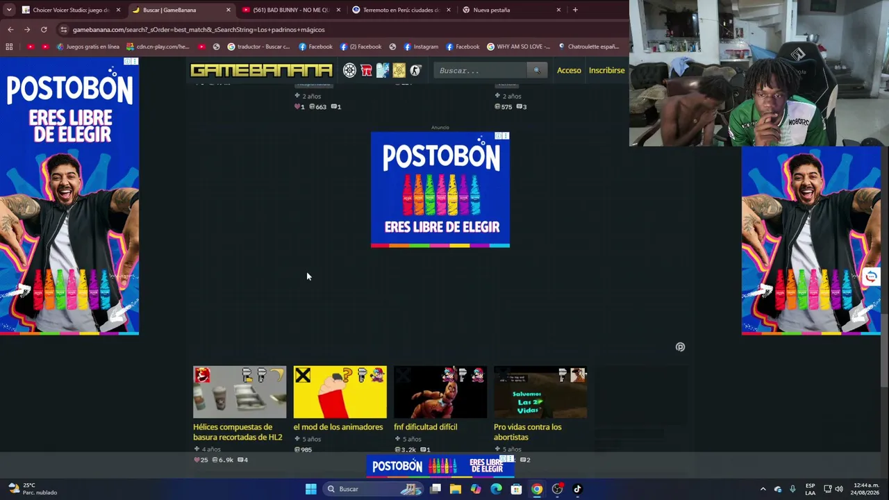
Task: Click the microphone tray icon
Action: click(792, 489)
